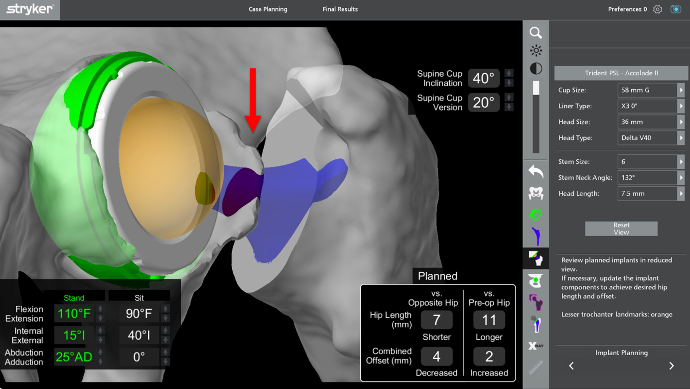Open the Final Results tab
690x389 pixels.
coord(340,9)
